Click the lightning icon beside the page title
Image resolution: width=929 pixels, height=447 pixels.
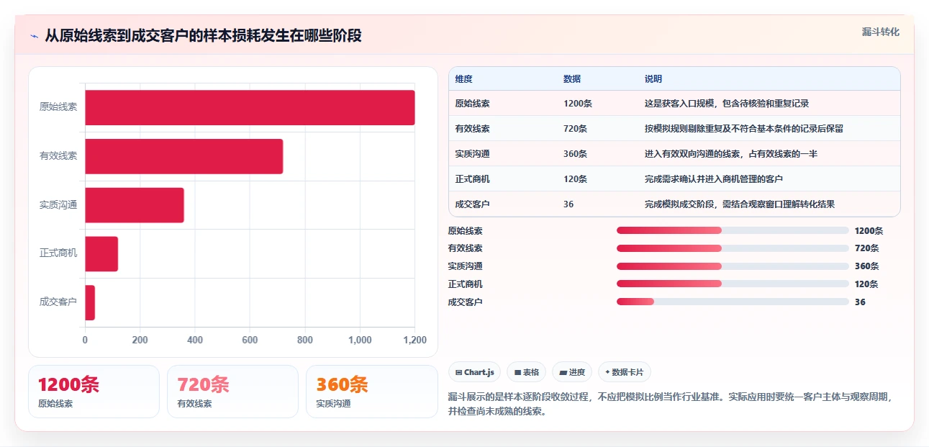[x=34, y=35]
